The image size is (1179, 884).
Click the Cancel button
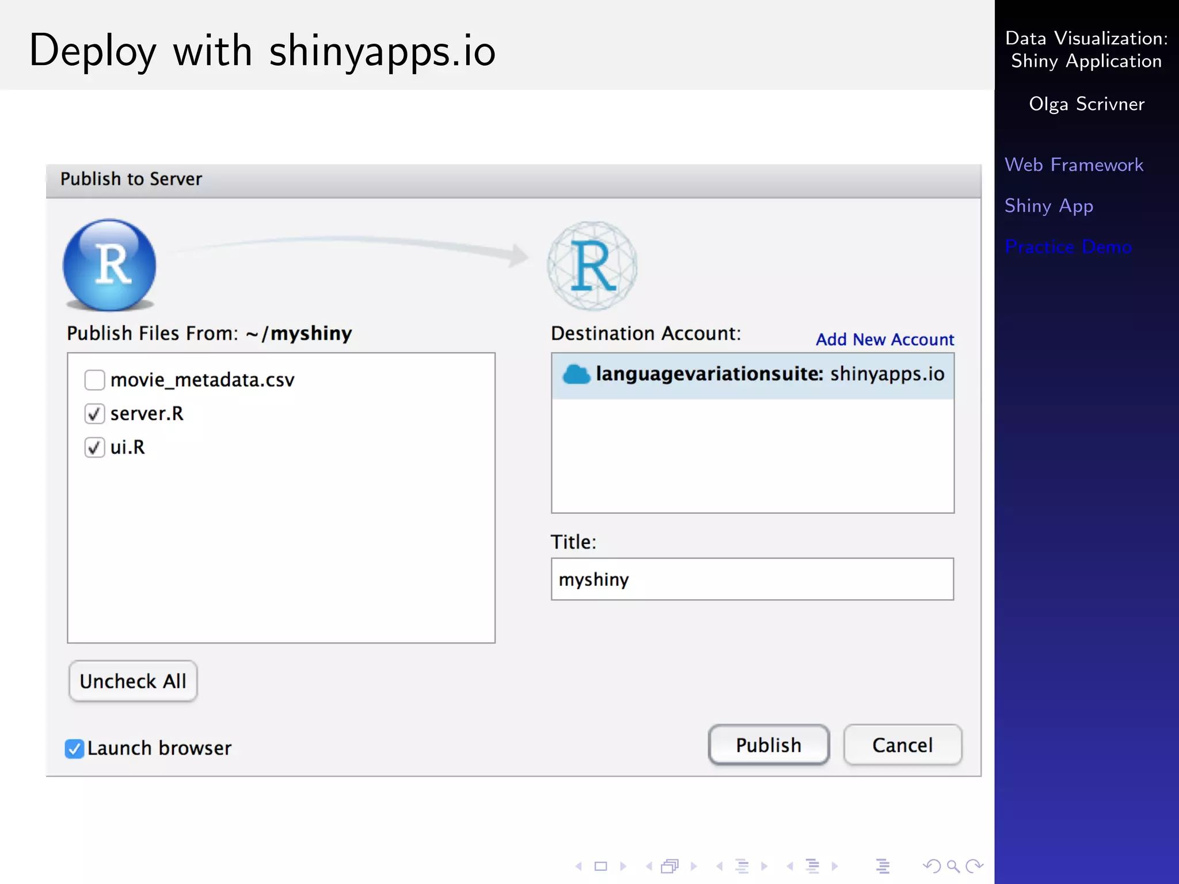point(903,745)
